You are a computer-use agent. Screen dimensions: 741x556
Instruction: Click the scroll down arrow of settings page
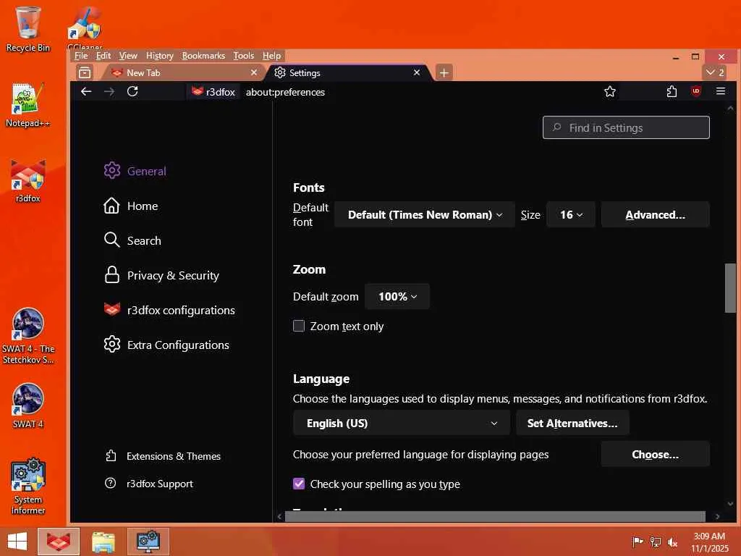point(730,504)
